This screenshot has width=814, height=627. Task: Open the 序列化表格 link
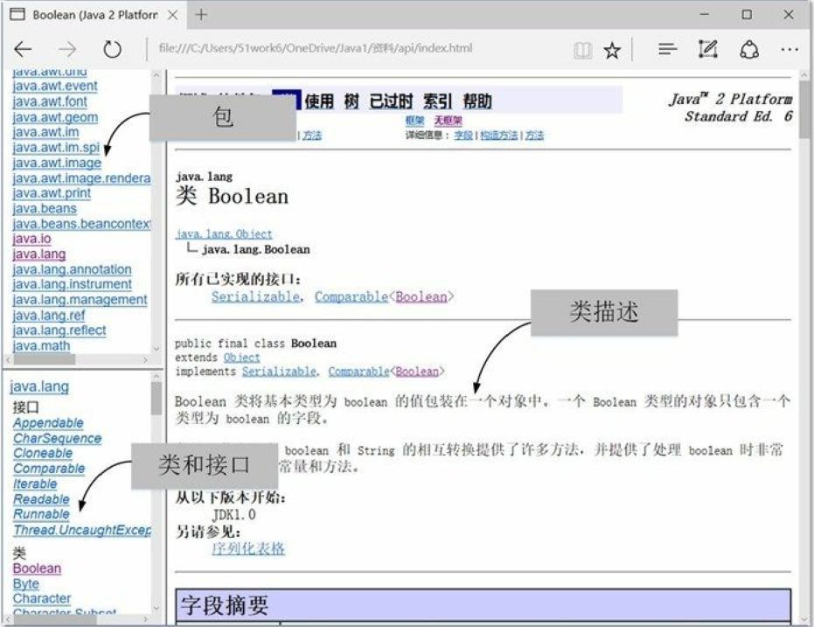(x=248, y=548)
